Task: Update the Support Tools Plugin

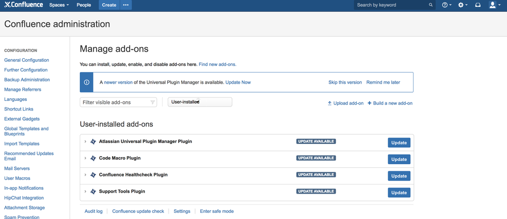Action: pyautogui.click(x=399, y=193)
